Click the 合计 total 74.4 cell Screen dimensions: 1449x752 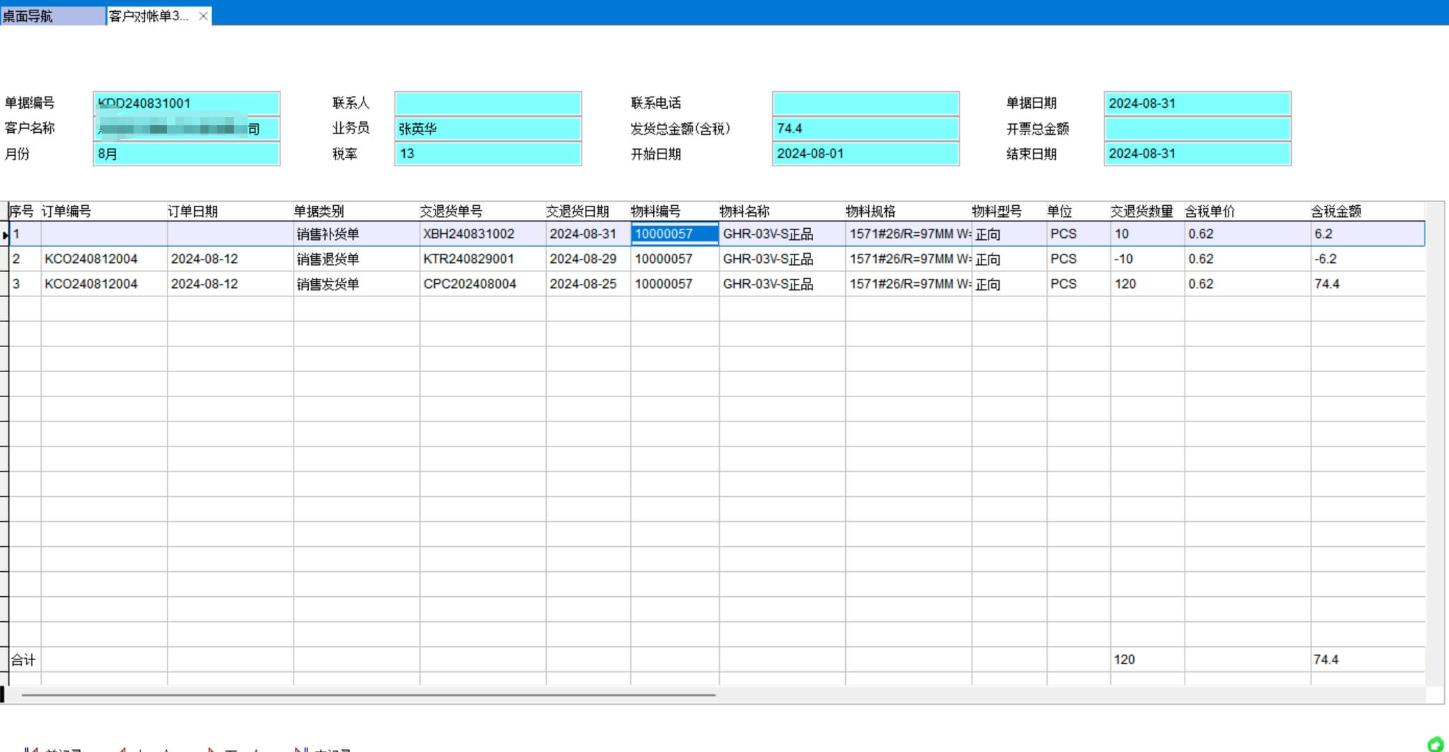tap(1326, 659)
